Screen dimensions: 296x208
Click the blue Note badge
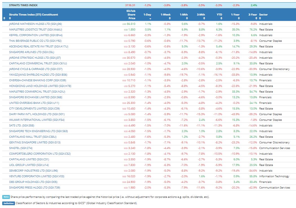coord(6,197)
